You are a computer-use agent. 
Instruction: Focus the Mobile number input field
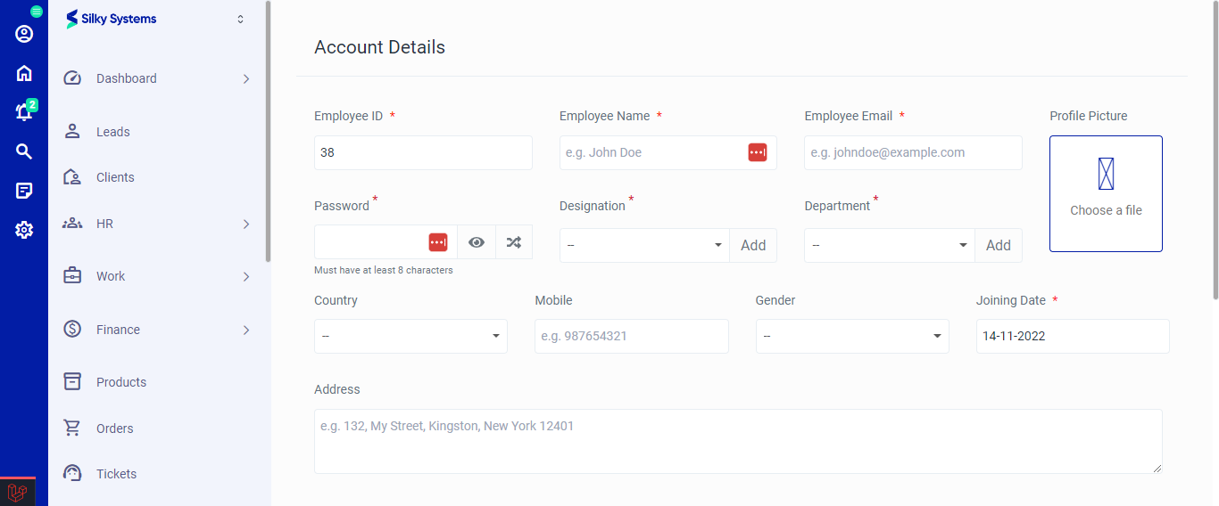(x=632, y=336)
